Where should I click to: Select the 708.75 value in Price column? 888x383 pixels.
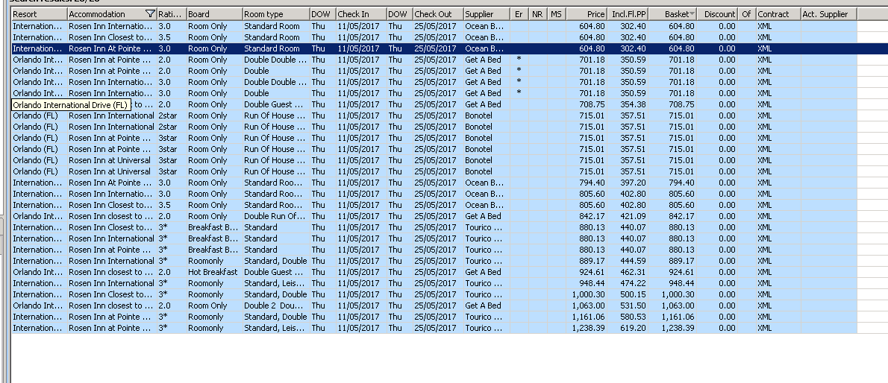(592, 104)
